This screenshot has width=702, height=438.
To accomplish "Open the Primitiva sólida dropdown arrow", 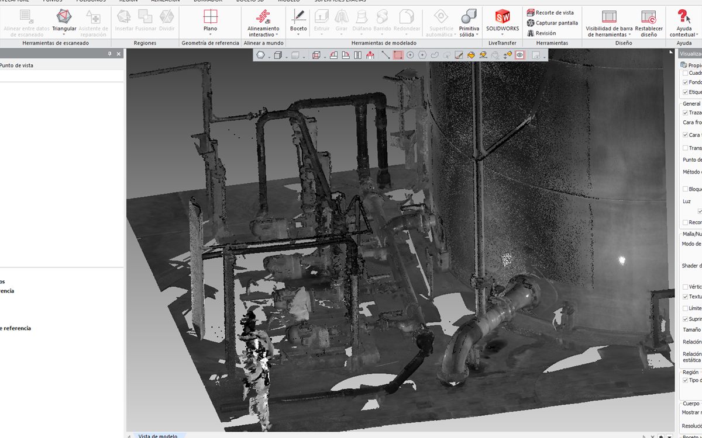I will tap(478, 35).
